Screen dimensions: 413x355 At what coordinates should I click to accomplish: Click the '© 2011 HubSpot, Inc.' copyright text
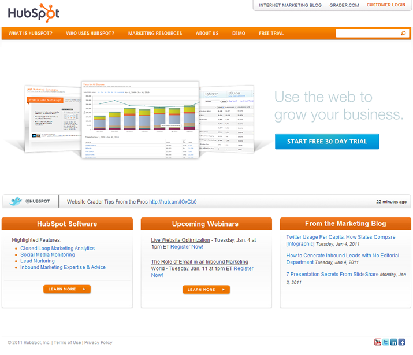(29, 342)
